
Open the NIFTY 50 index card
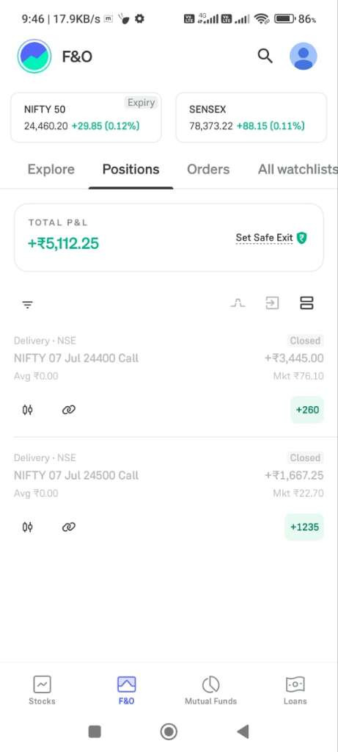pyautogui.click(x=86, y=117)
